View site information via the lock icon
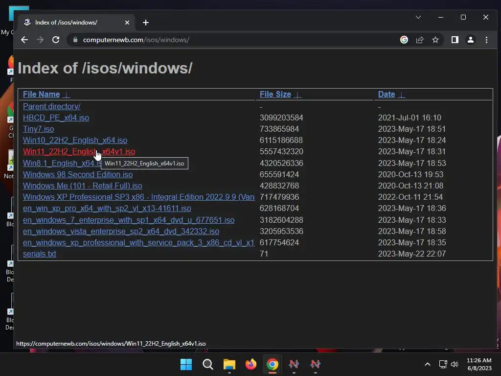Image resolution: width=501 pixels, height=376 pixels. 75,40
